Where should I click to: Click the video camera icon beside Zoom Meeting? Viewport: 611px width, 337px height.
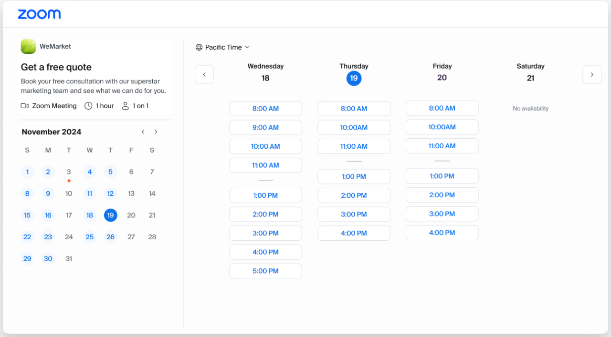(24, 106)
